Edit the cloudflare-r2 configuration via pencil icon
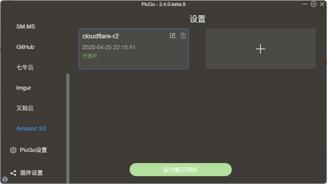This screenshot has height=184, width=327. [x=172, y=36]
